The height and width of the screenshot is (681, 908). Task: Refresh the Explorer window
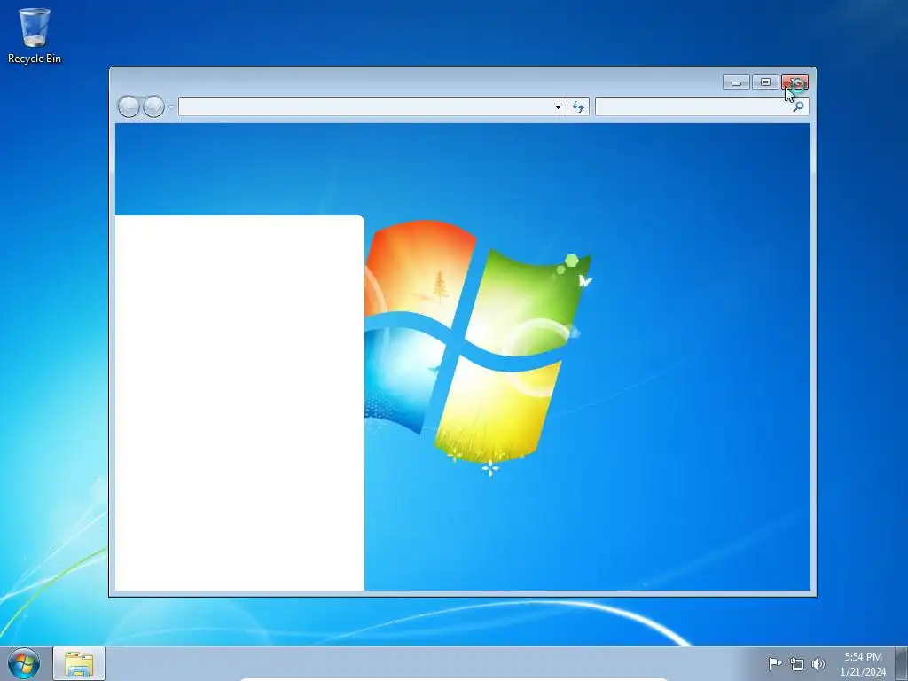(x=578, y=106)
